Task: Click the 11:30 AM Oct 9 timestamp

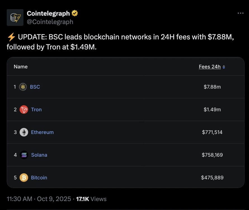Action: (39, 199)
